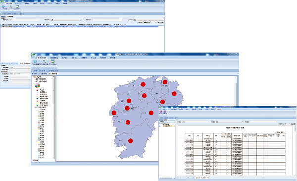This screenshot has width=297, height=181.
Task: Click the green checkmark icon in top-left window toolbar
Action: click(x=17, y=6)
